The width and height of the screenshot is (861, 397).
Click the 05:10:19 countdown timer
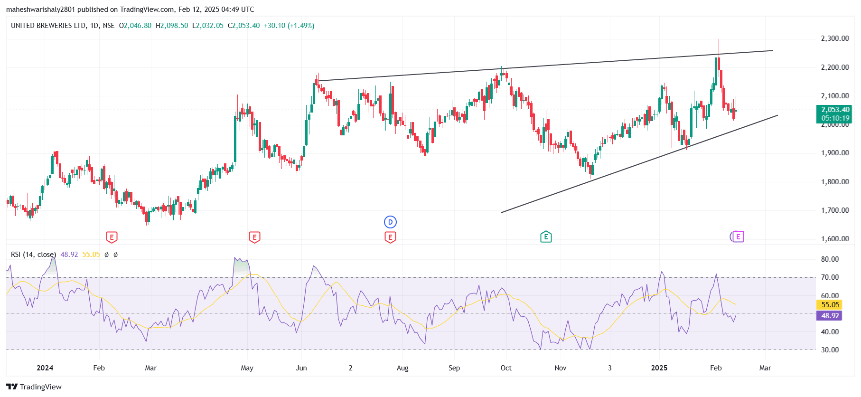[x=835, y=118]
